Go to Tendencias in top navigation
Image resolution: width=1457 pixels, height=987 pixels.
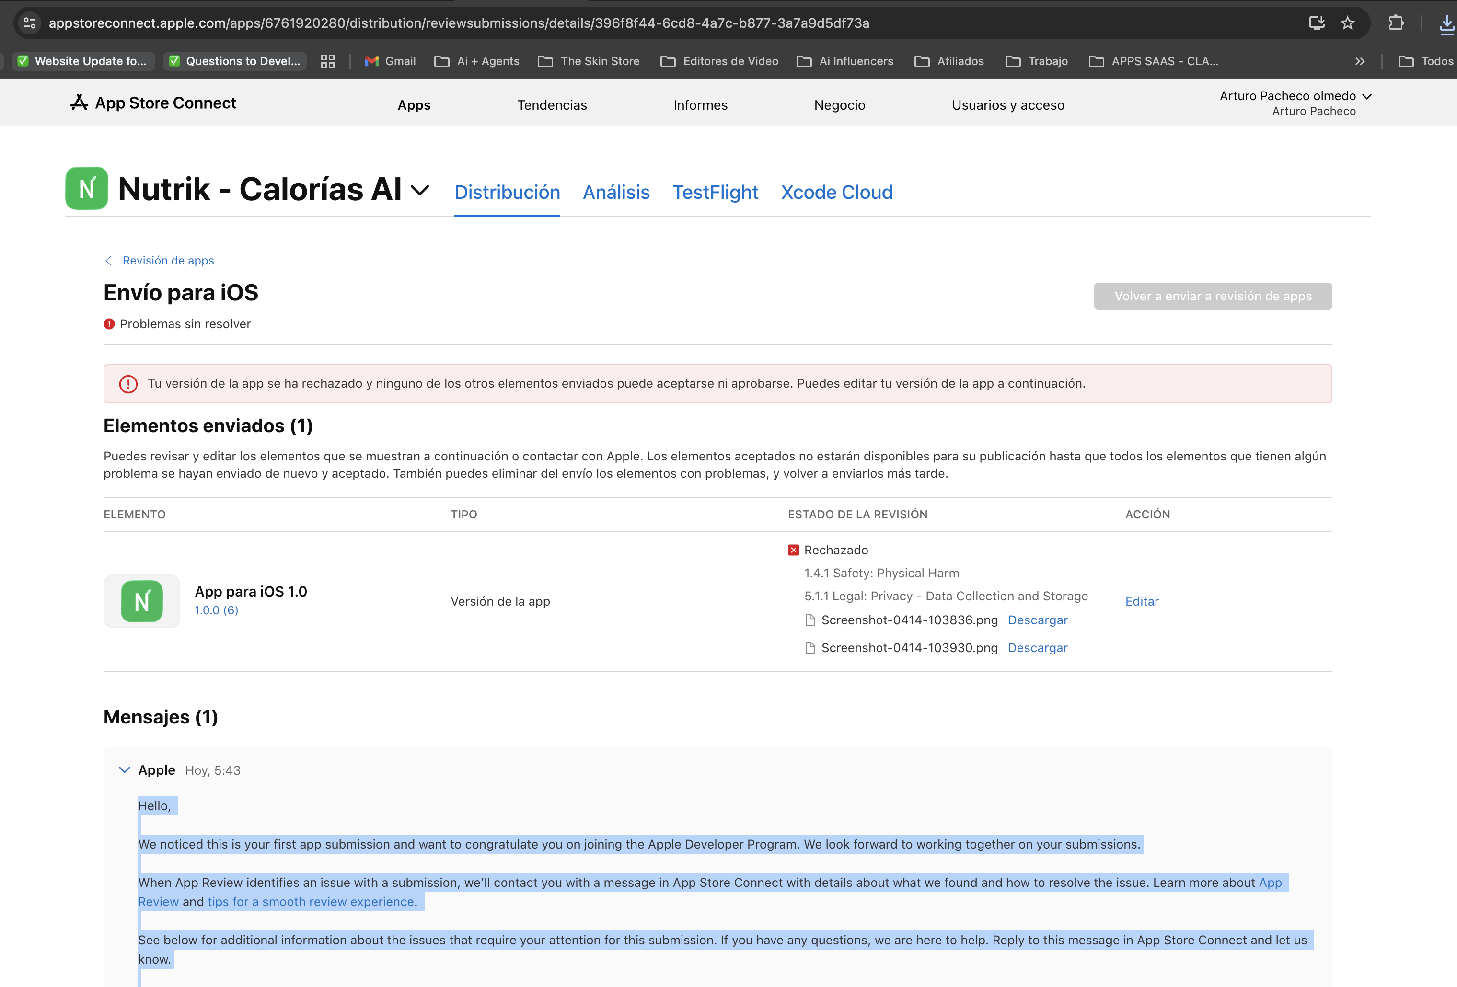(x=552, y=104)
